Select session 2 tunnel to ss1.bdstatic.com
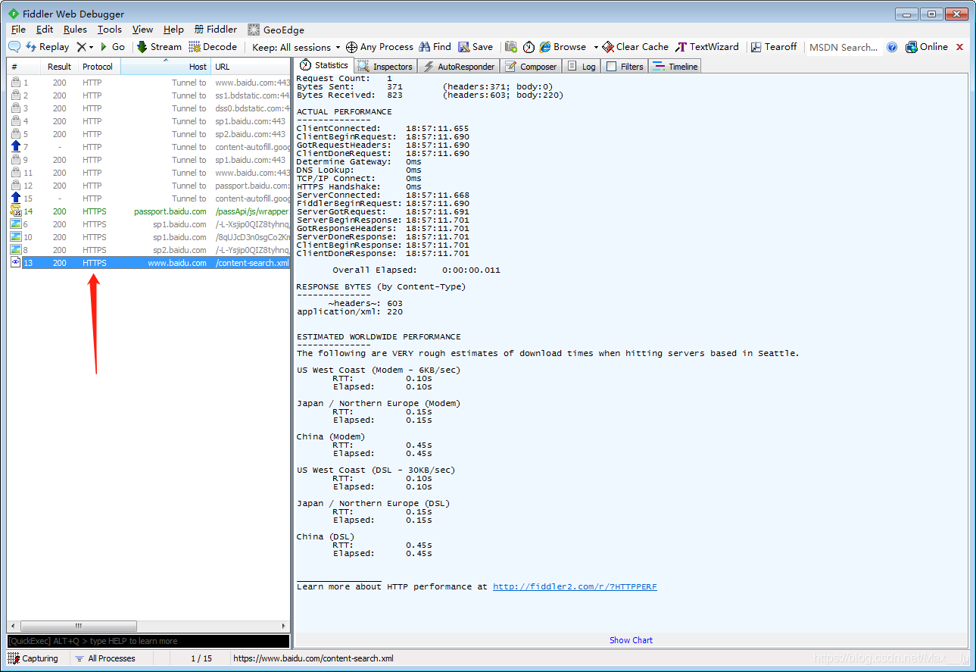The image size is (976, 672). [x=148, y=95]
